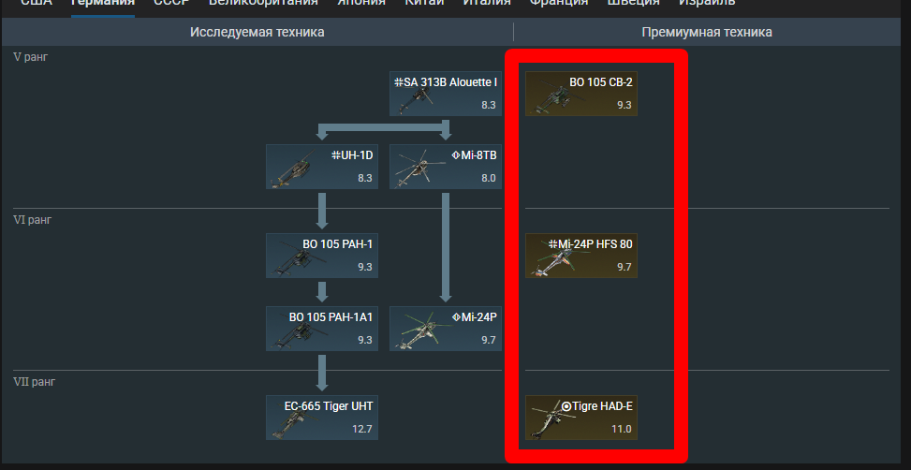Image resolution: width=911 pixels, height=470 pixels.
Task: Switch to the США nation tab
Action: coord(37,4)
